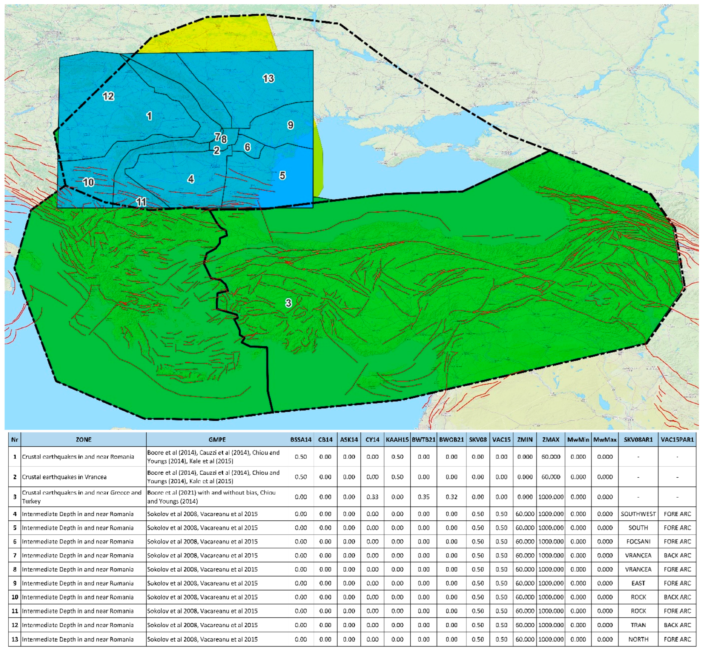Click the ZONE column header
The width and height of the screenshot is (703, 652).
tap(84, 440)
